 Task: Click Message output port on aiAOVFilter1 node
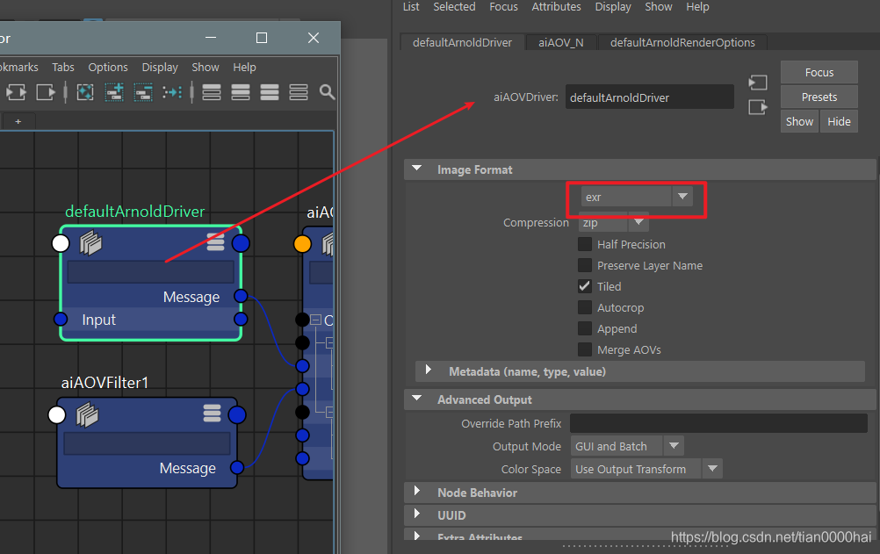(x=237, y=467)
